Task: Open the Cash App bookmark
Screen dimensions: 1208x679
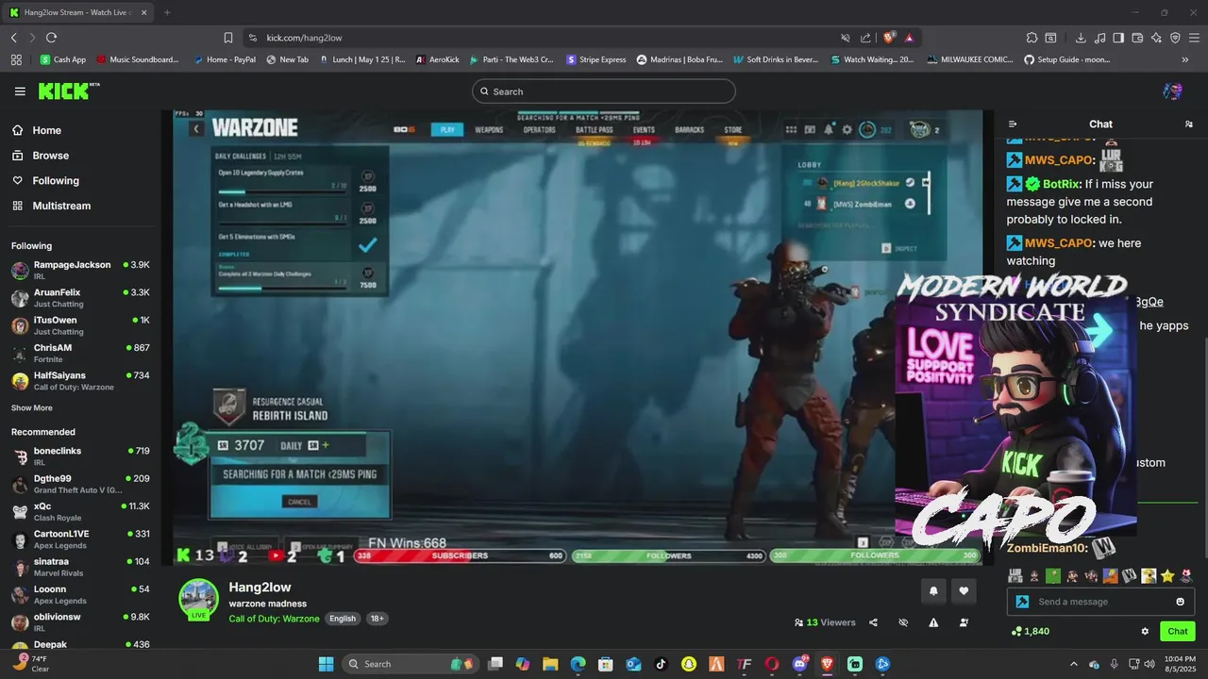Action: (63, 59)
